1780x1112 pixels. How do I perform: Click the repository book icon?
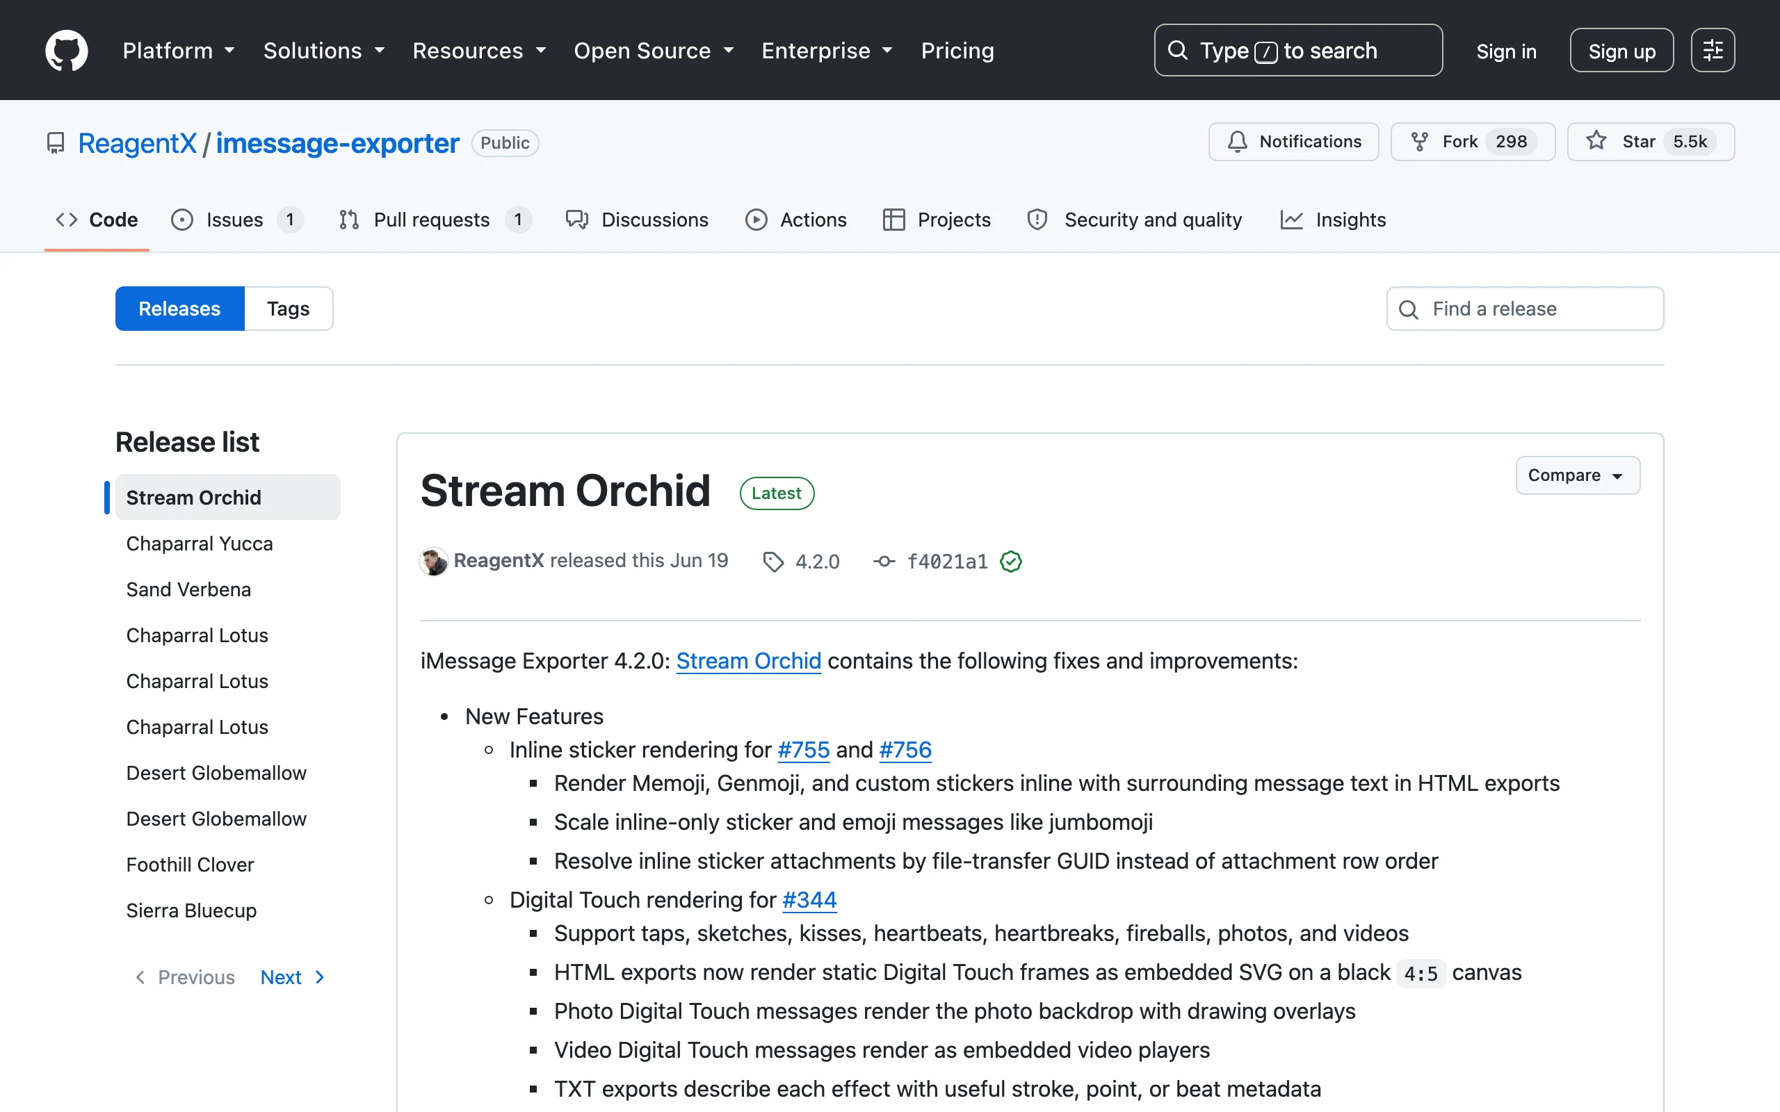(x=55, y=142)
